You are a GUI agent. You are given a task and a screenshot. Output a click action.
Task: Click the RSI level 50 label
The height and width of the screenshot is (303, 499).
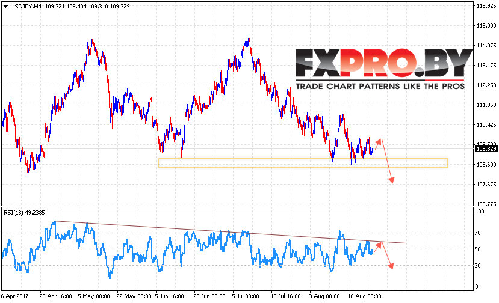click(x=478, y=249)
